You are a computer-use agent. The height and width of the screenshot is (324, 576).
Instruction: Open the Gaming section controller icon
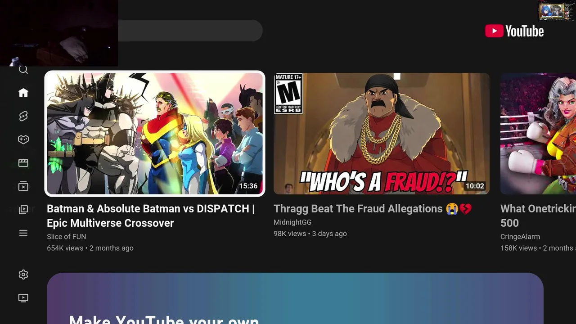click(23, 139)
